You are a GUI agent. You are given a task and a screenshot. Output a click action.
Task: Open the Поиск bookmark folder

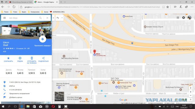click(5, 12)
